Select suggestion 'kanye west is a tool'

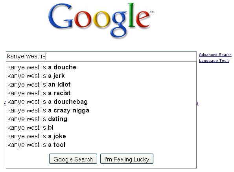click(101, 145)
